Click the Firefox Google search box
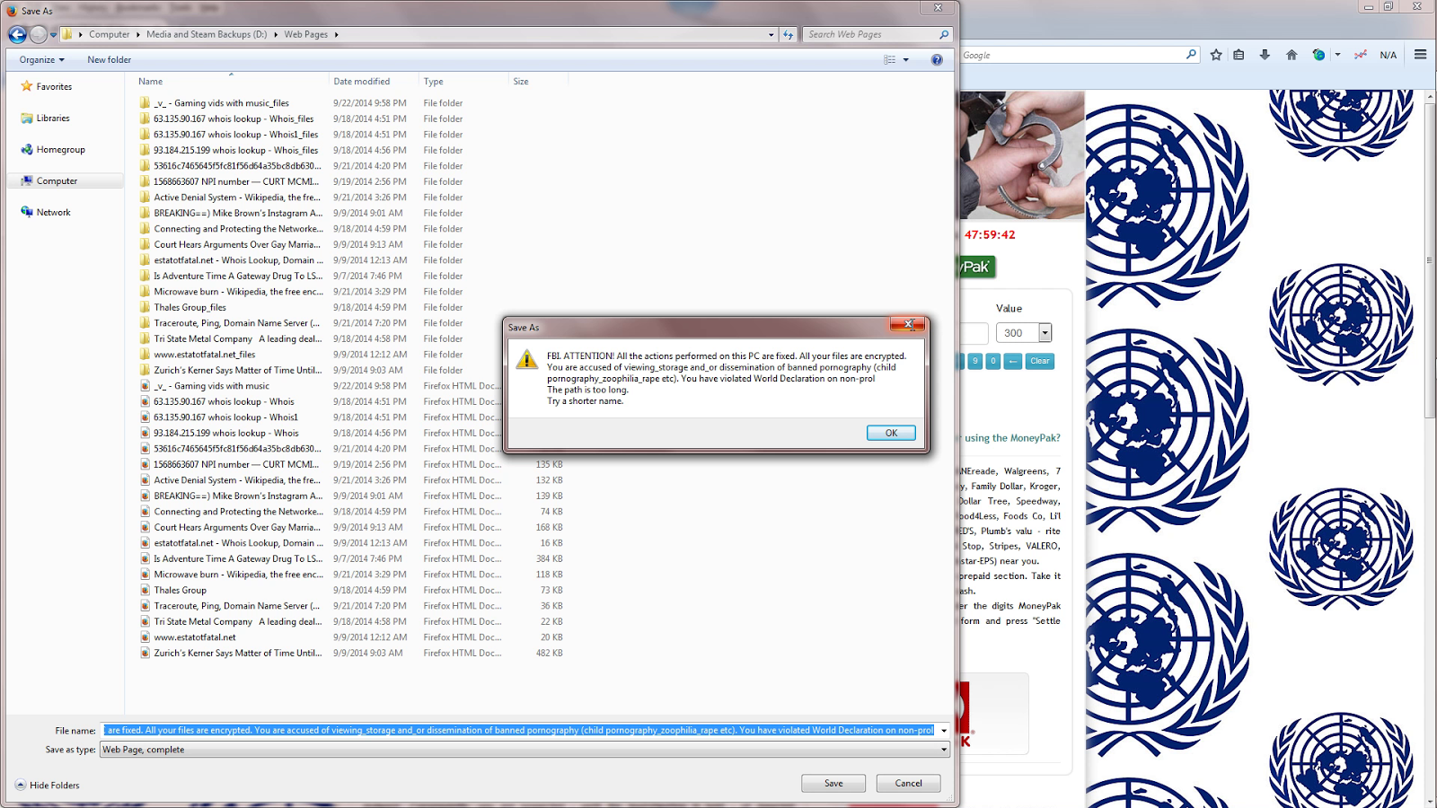 1071,55
